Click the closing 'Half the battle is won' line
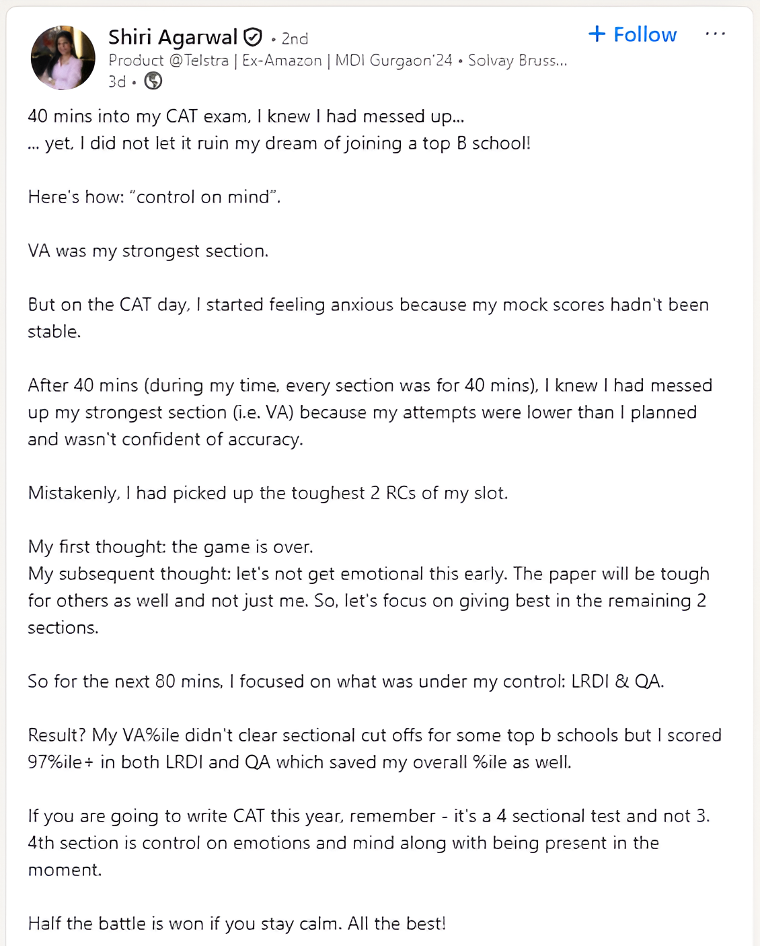760x946 pixels. click(237, 924)
